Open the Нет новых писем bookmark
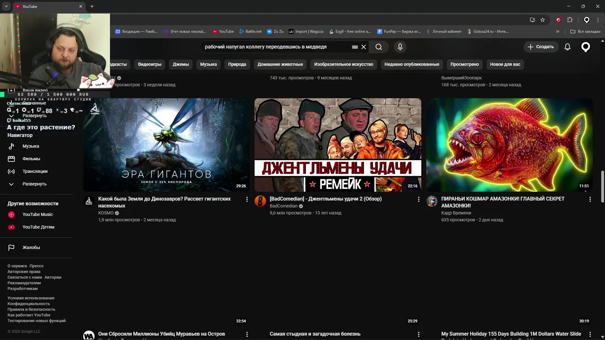Viewport: 605px width, 340px height. pyautogui.click(x=185, y=32)
